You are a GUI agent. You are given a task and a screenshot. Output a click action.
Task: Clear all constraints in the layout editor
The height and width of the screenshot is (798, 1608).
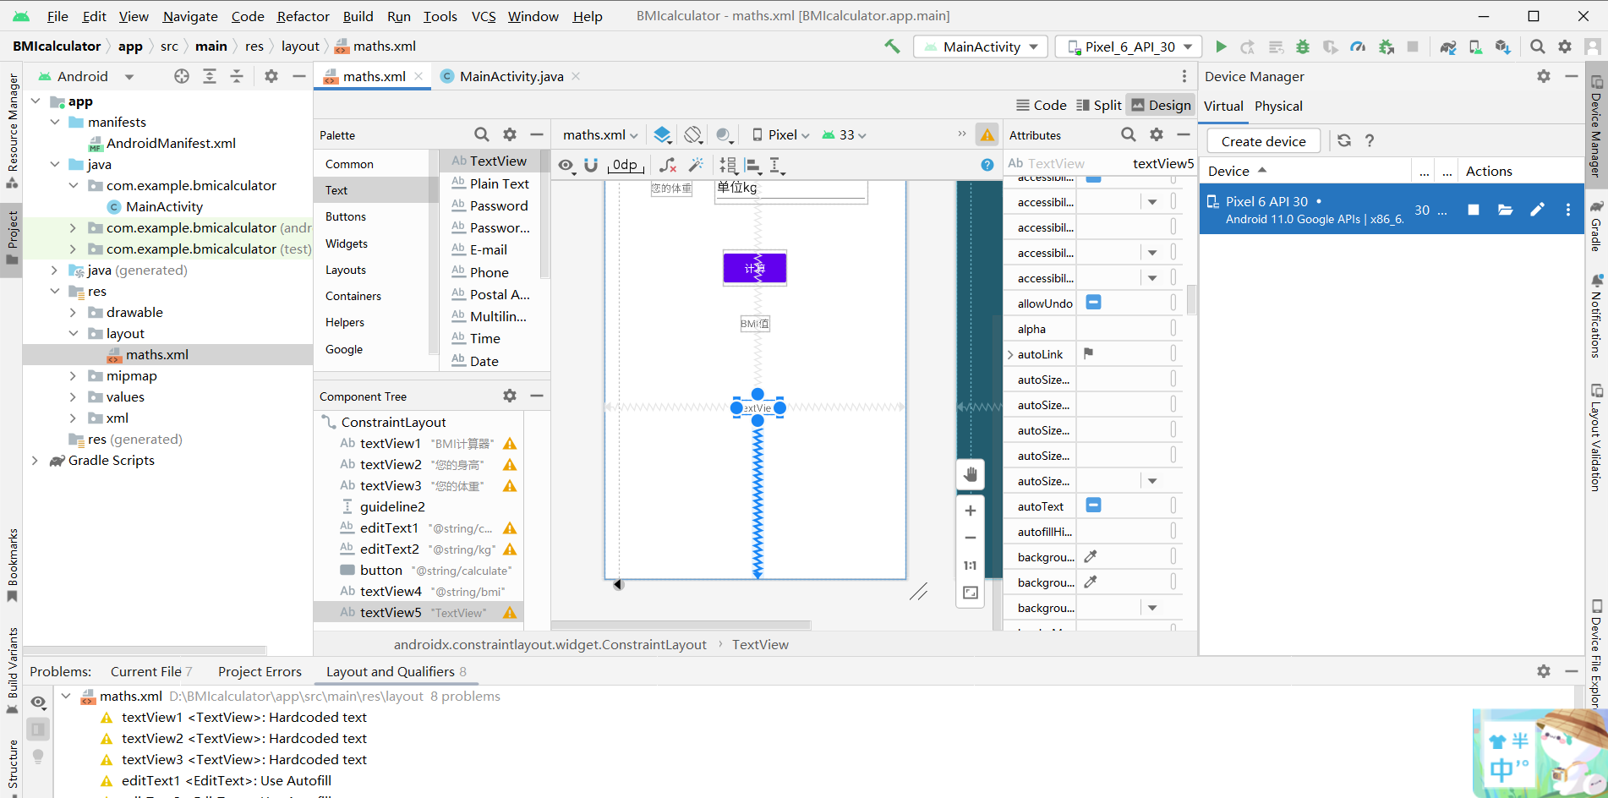point(668,165)
